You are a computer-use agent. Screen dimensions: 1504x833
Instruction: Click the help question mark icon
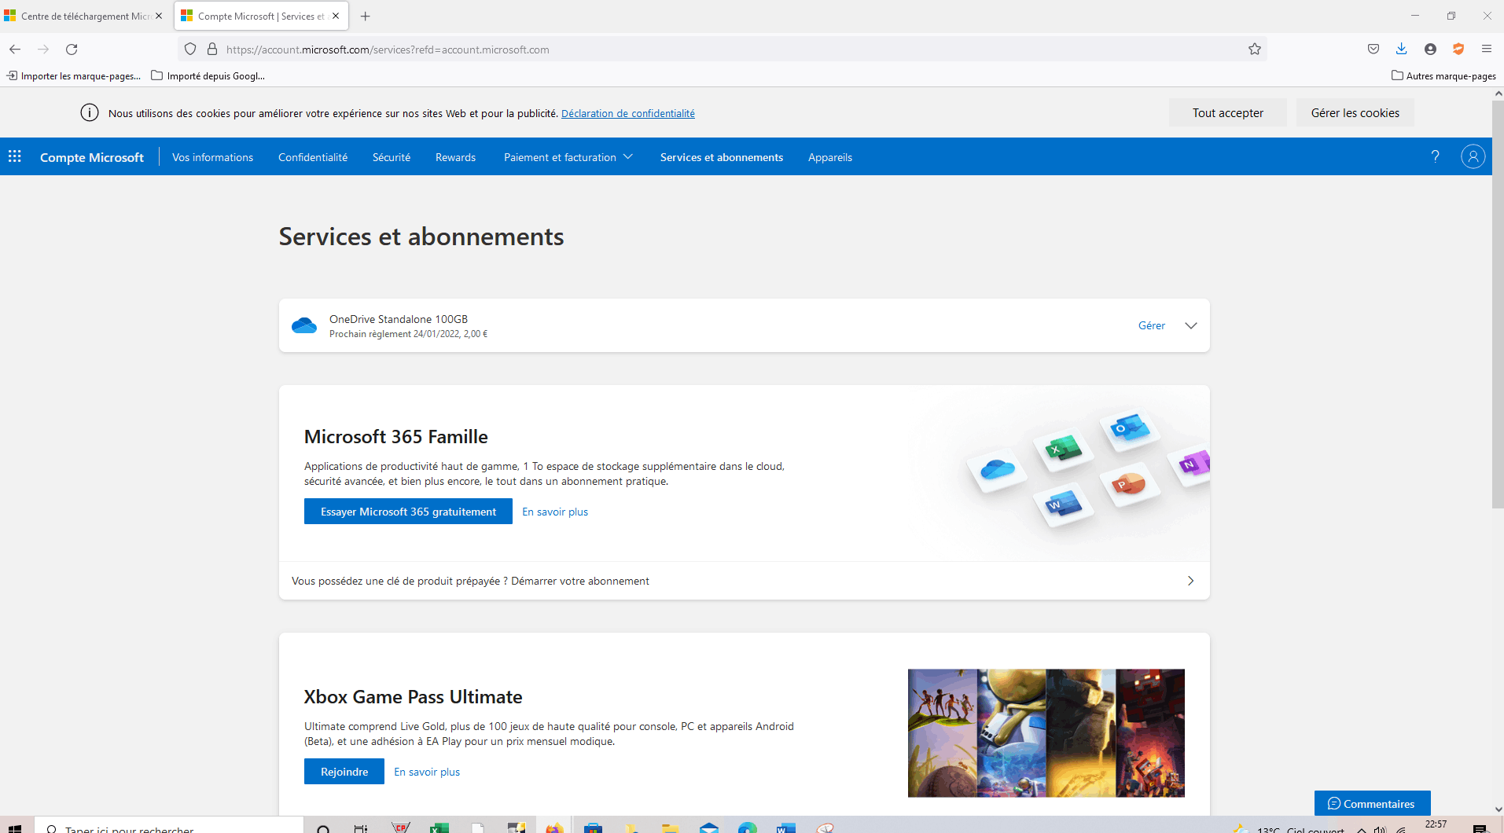tap(1435, 156)
